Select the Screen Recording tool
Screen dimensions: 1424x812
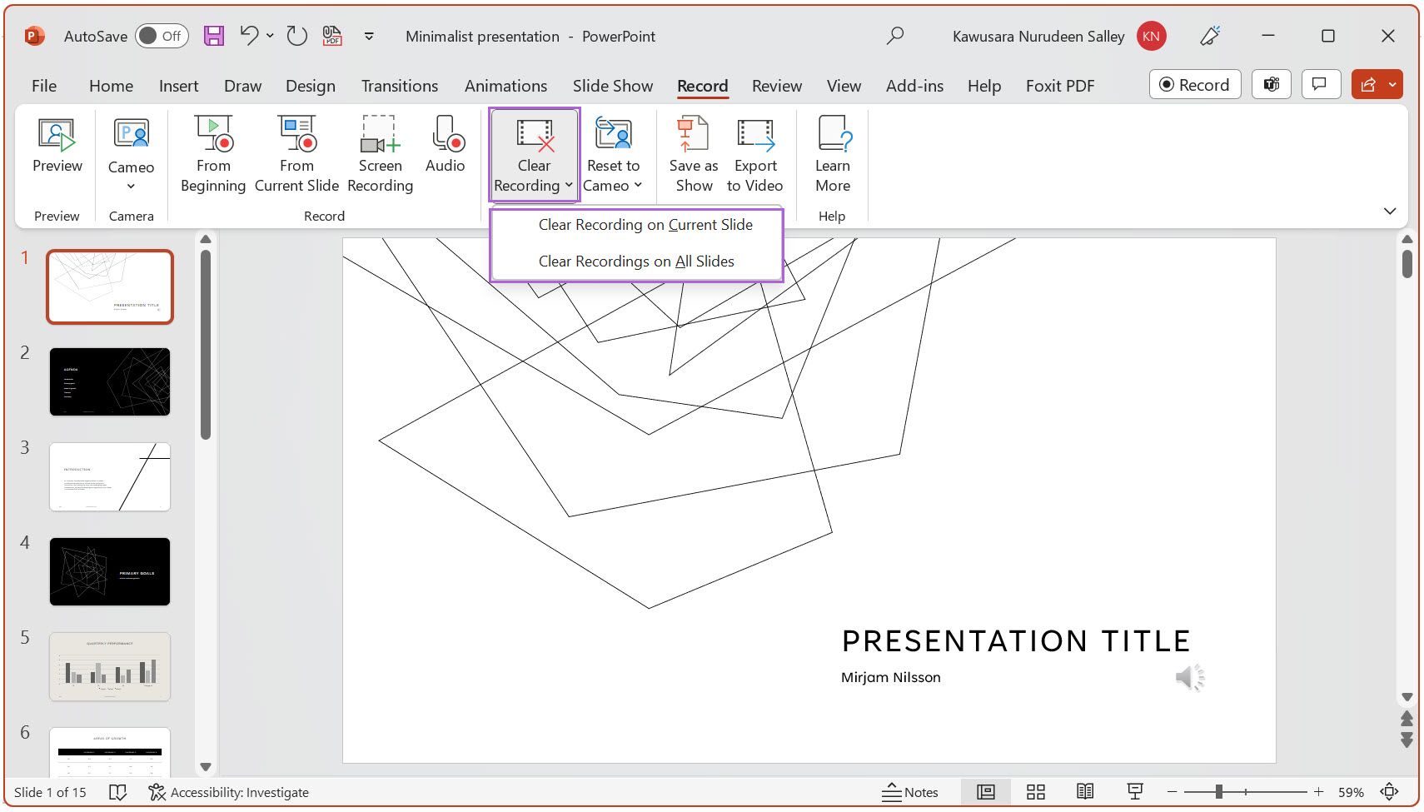(x=380, y=154)
